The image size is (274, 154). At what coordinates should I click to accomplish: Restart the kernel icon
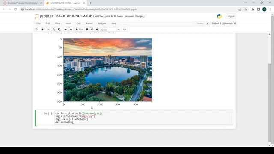tap(92, 30)
